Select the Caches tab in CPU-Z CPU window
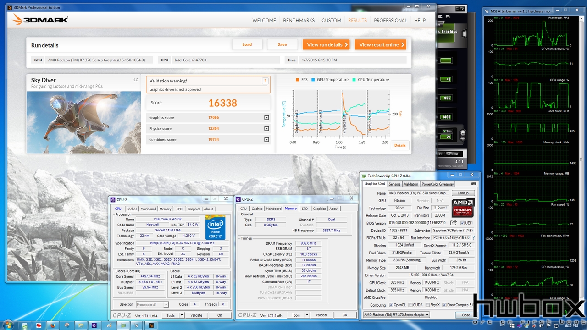 tap(132, 209)
